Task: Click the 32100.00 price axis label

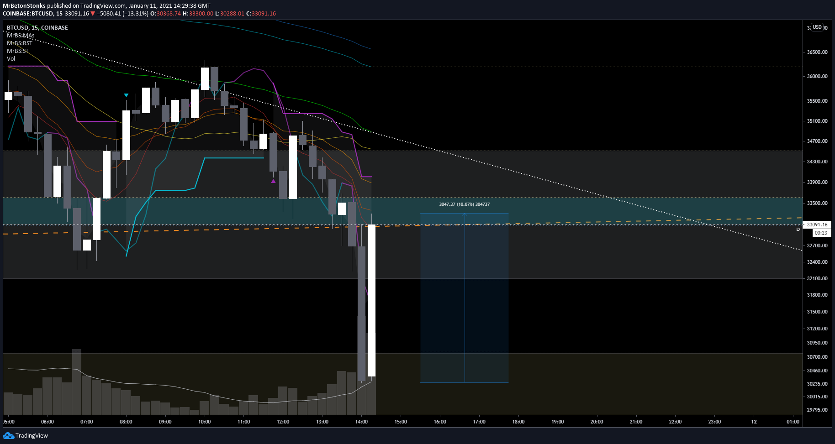Action: [x=817, y=278]
